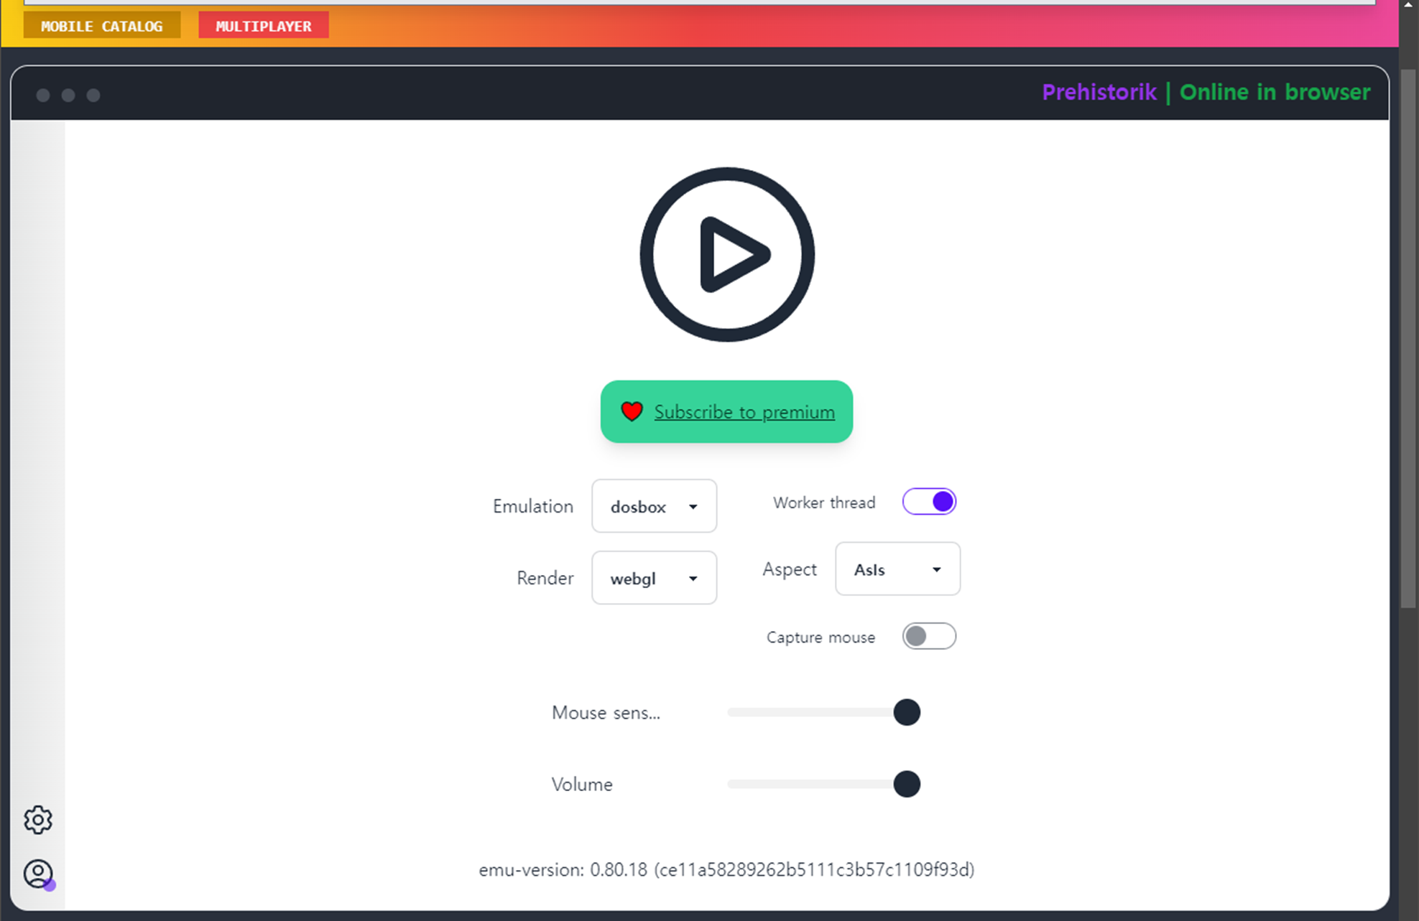Screen dimensions: 1419x921
Task: Click the scrollbar up arrow
Action: tap(1408, 4)
